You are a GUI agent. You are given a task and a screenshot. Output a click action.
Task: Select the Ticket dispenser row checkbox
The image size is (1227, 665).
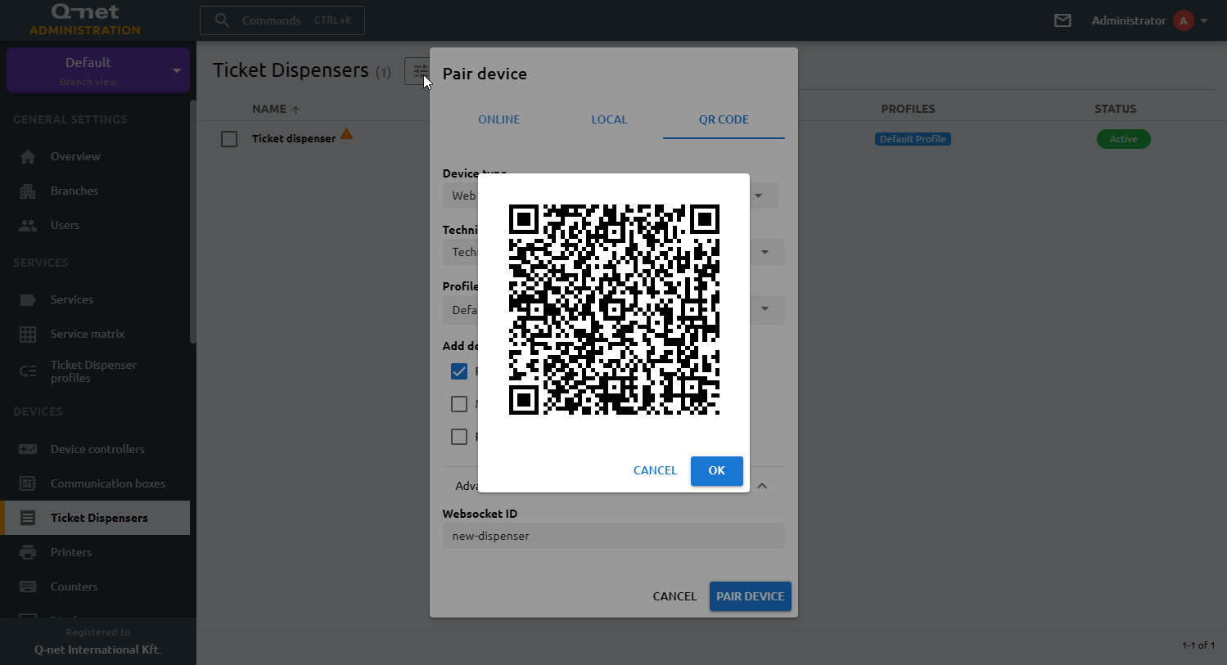(x=229, y=139)
